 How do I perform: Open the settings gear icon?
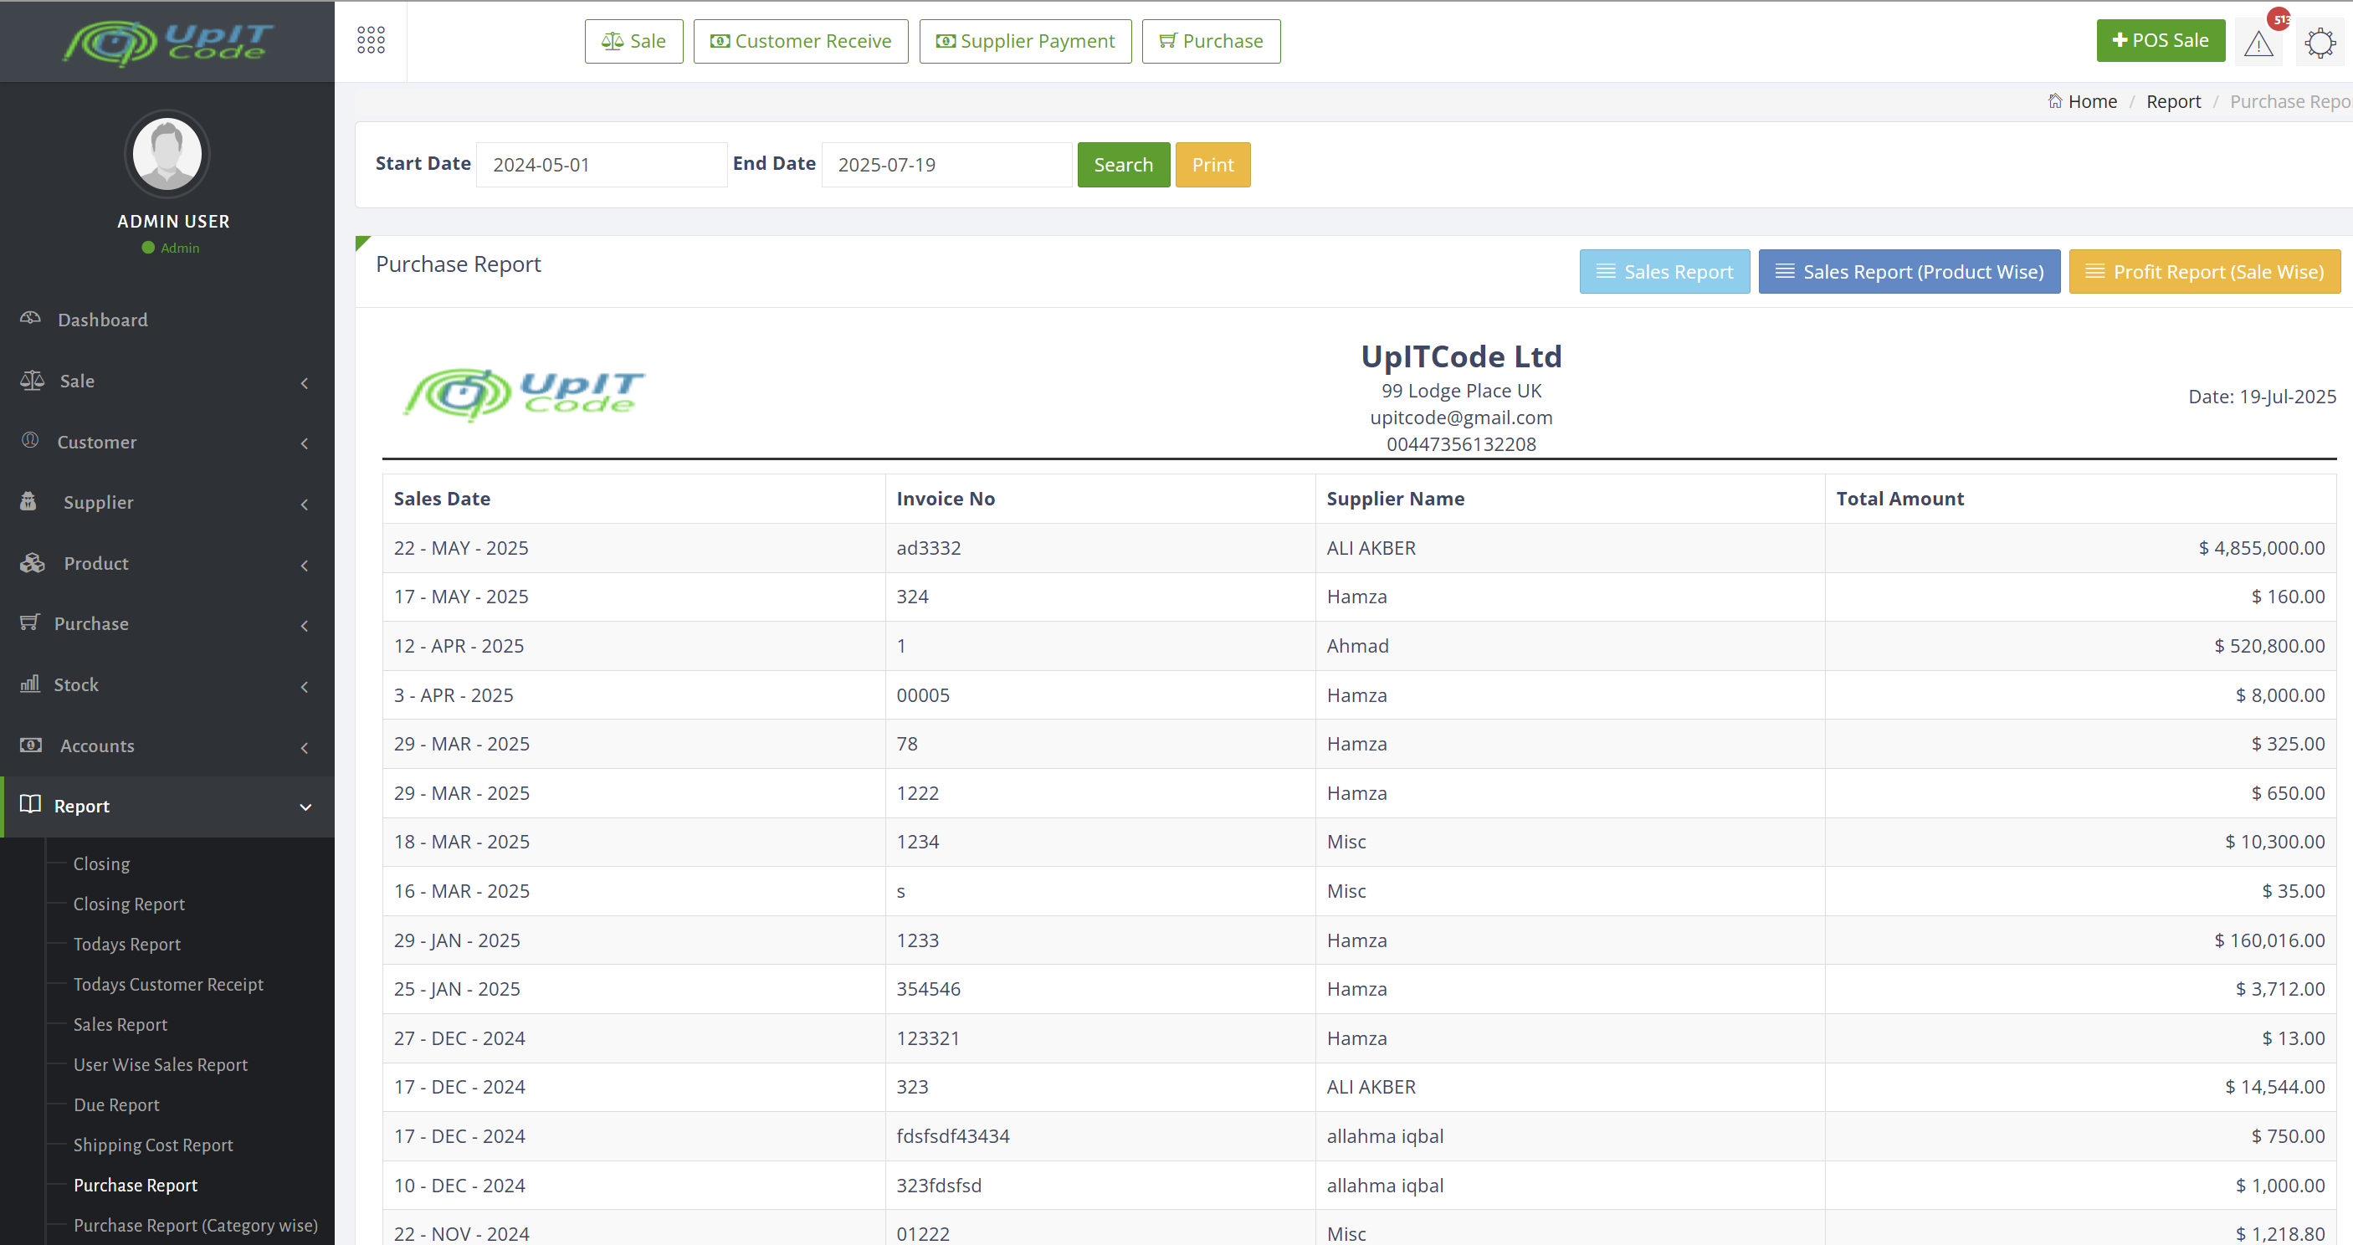(x=2320, y=43)
